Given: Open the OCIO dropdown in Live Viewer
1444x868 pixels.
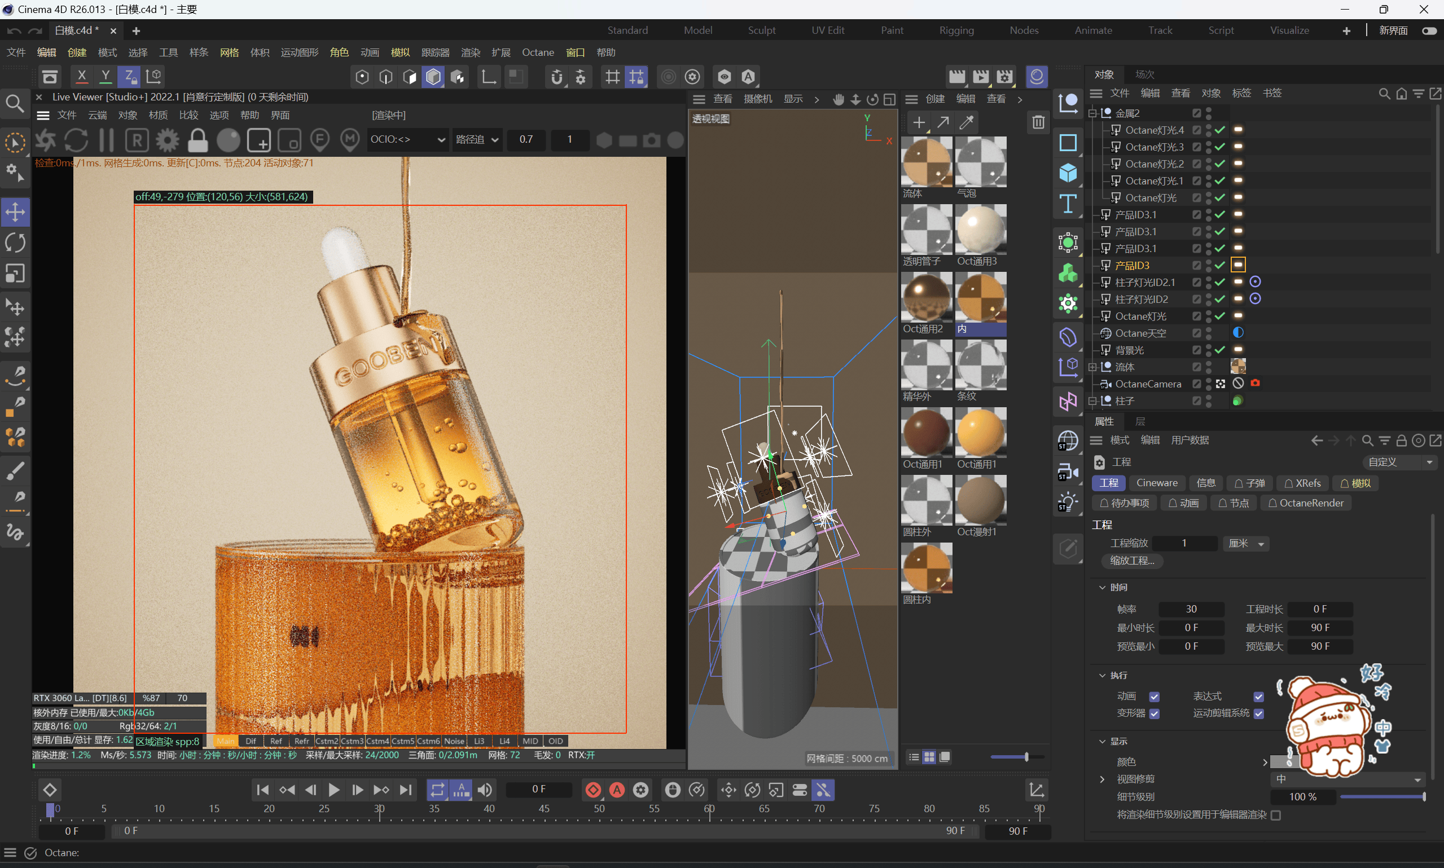Looking at the screenshot, I should pos(407,140).
